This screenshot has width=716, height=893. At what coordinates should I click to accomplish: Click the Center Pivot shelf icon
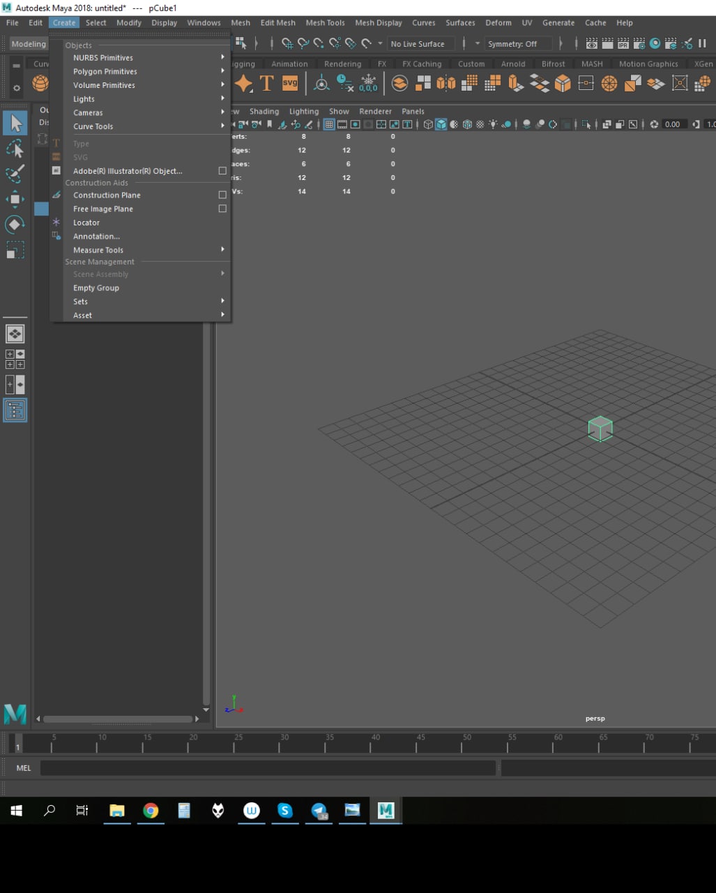click(321, 84)
